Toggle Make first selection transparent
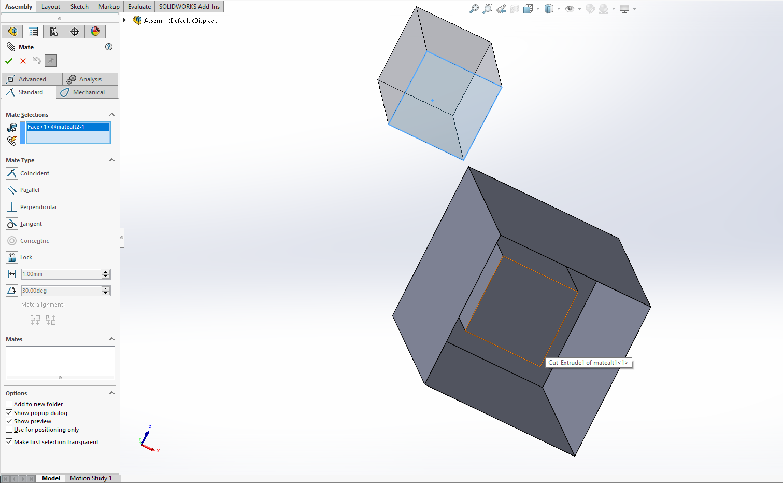The height and width of the screenshot is (483, 783). pos(9,442)
